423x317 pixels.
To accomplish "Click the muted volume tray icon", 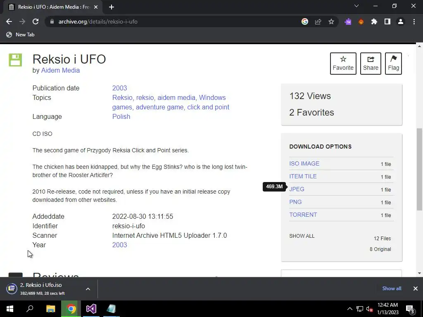I will pyautogui.click(x=370, y=309).
